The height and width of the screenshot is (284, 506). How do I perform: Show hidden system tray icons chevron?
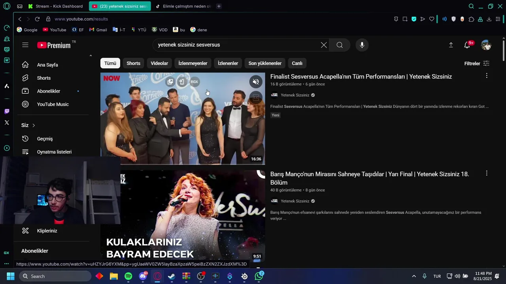(x=414, y=277)
